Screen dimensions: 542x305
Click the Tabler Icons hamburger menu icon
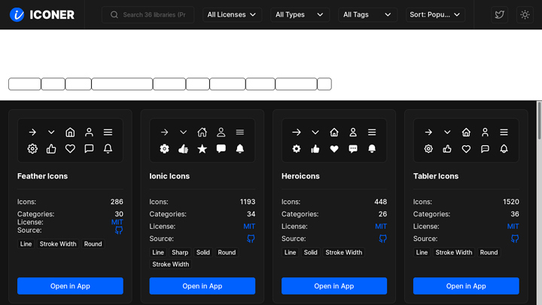[504, 132]
